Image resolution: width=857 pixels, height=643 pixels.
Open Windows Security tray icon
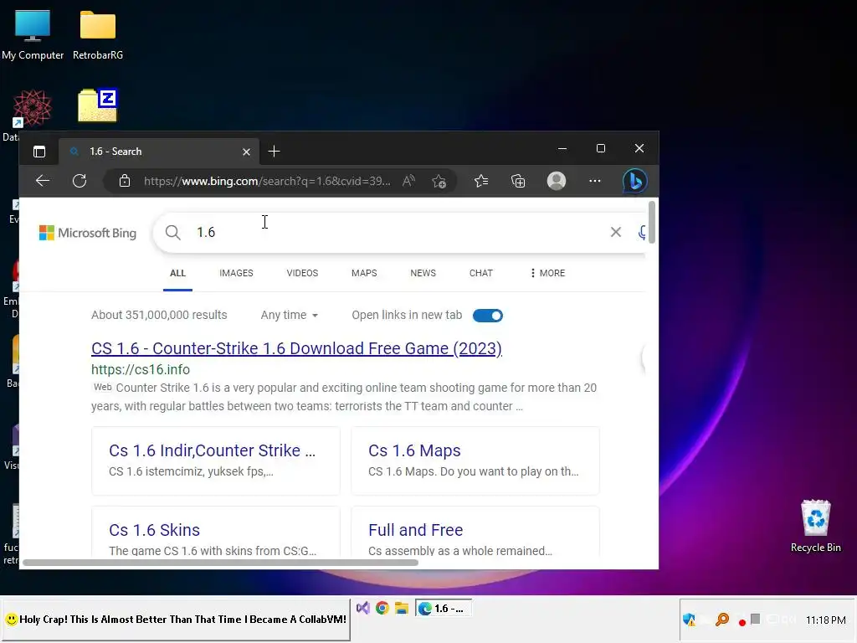689,620
